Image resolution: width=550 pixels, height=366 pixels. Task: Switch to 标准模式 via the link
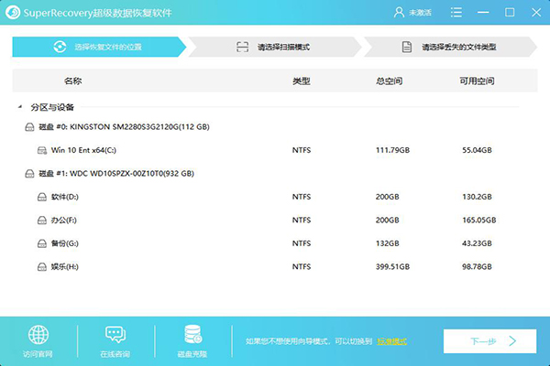pyautogui.click(x=391, y=341)
